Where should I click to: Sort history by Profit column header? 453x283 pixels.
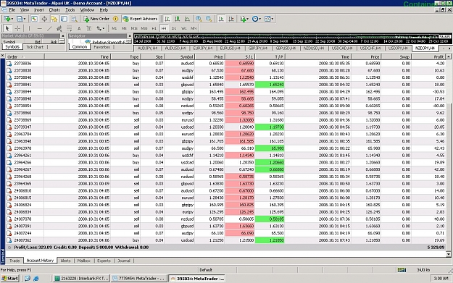pyautogui.click(x=428, y=57)
